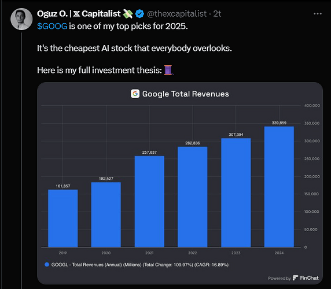
Task: Open the @thexcapitalist handle link
Action: pos(176,14)
